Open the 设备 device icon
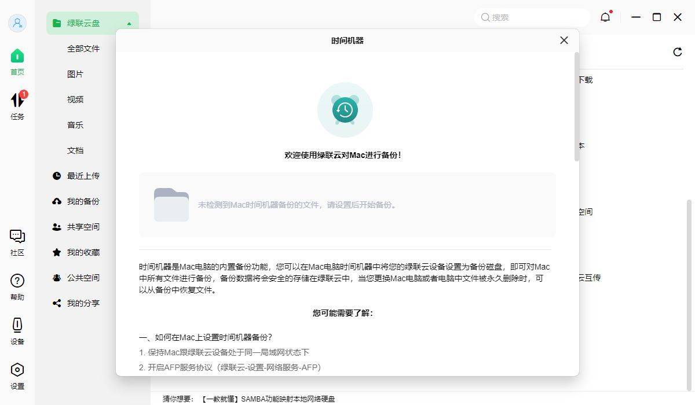Viewport: 695px width, 405px height. (17, 325)
